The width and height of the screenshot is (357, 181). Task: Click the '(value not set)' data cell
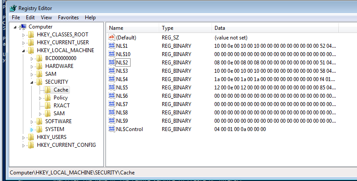pyautogui.click(x=231, y=38)
